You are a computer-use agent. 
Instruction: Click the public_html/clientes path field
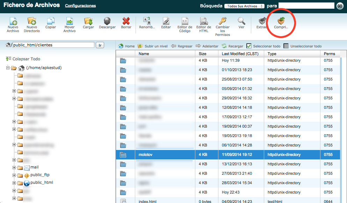pyautogui.click(x=53, y=45)
